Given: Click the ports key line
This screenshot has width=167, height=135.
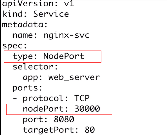Looking at the screenshot, I should coord(27,88).
